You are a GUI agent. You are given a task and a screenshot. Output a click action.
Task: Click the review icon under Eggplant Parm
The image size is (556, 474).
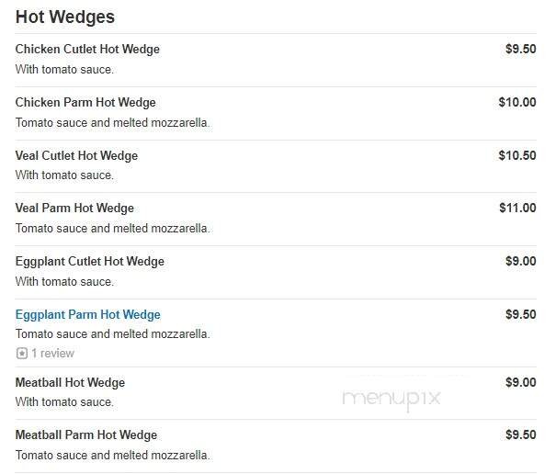[x=21, y=354]
